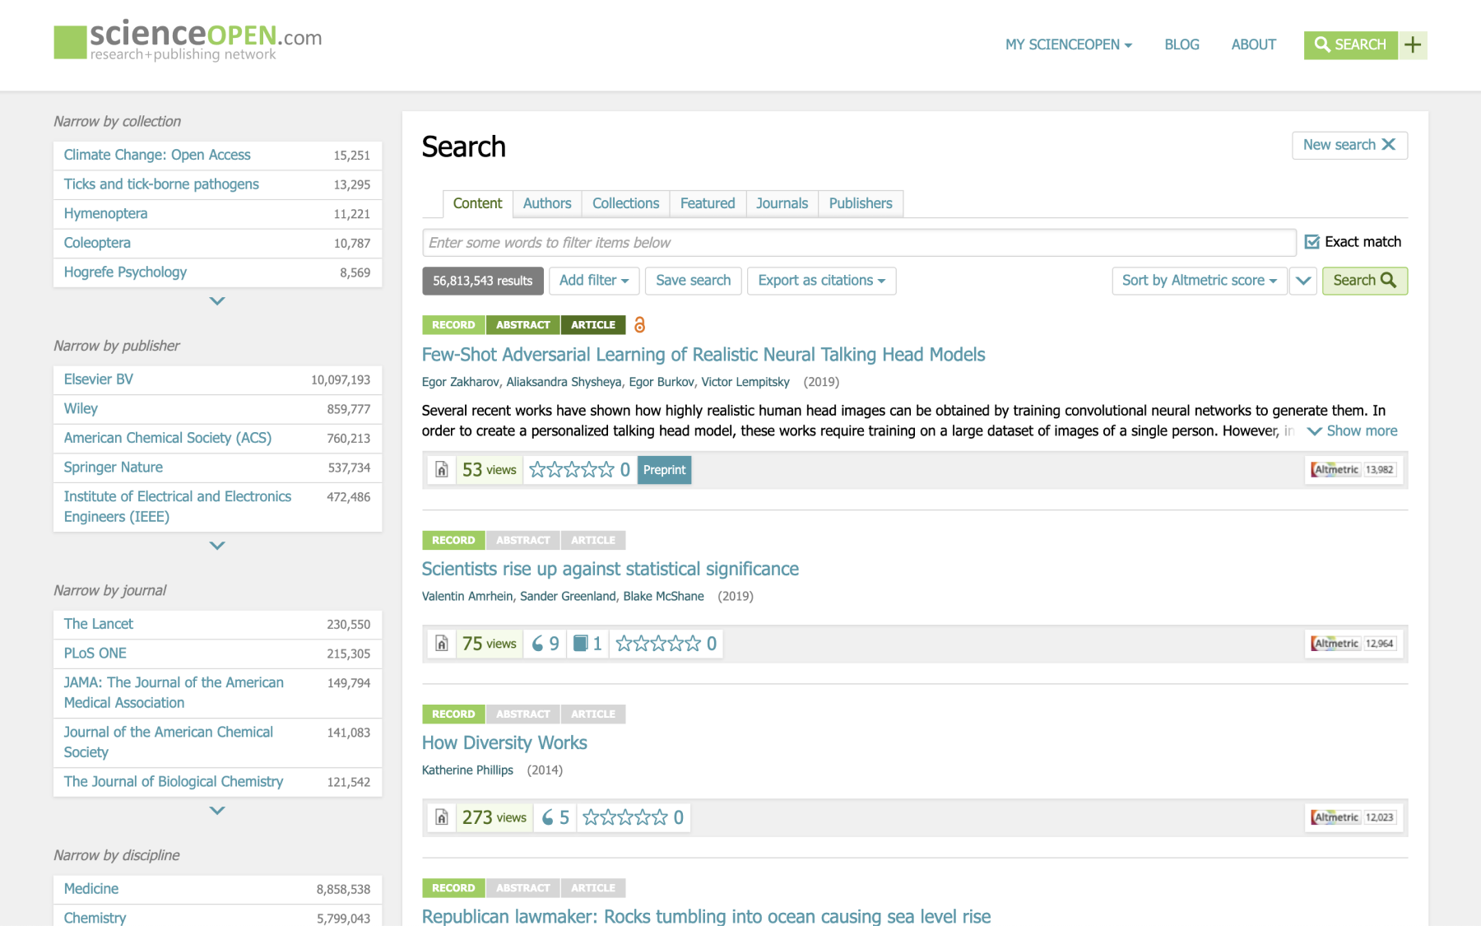The image size is (1481, 926).
Task: Toggle the ABSTRACT badge on first result
Action: point(522,325)
